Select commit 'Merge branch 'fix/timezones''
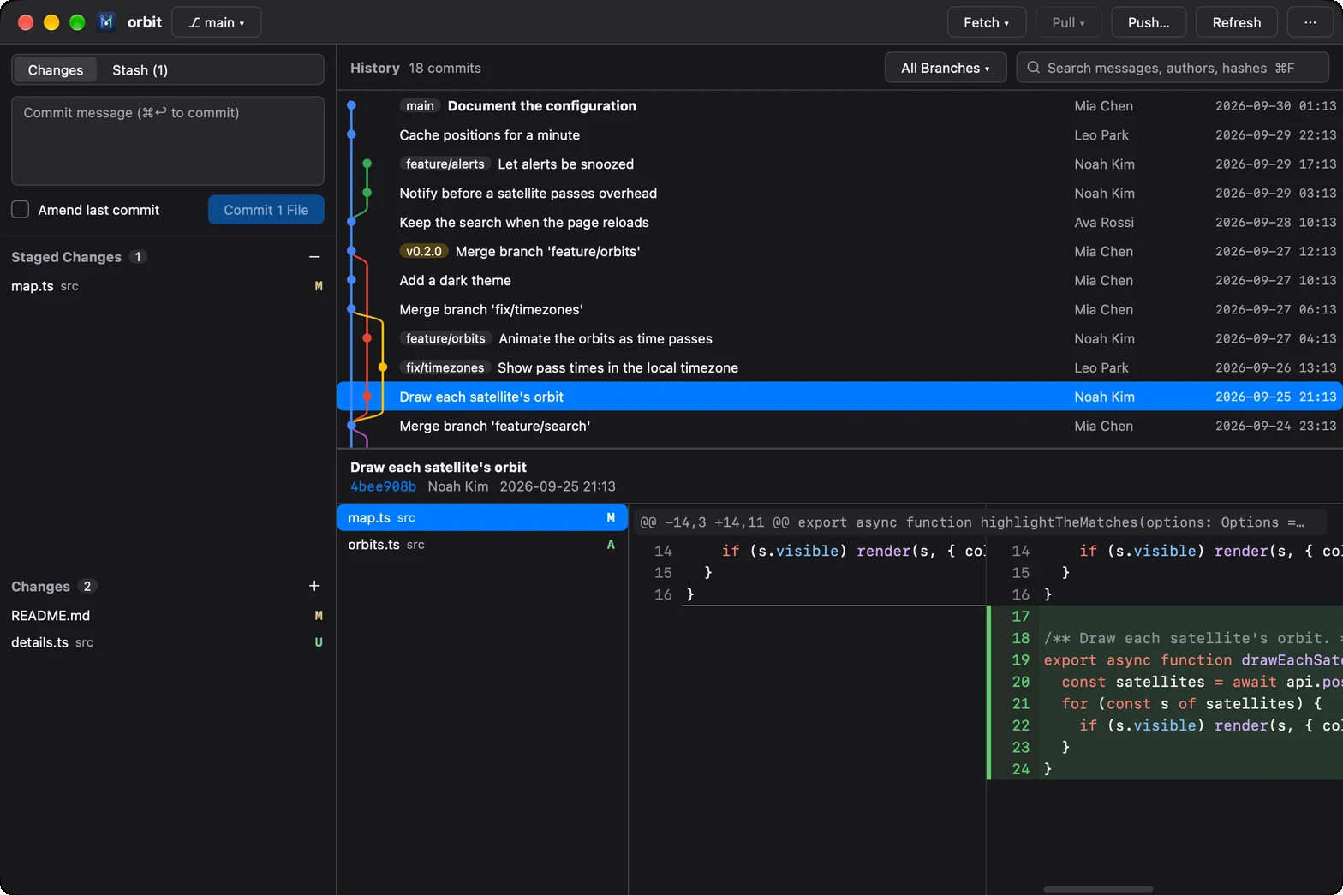The width and height of the screenshot is (1343, 895). (839, 309)
